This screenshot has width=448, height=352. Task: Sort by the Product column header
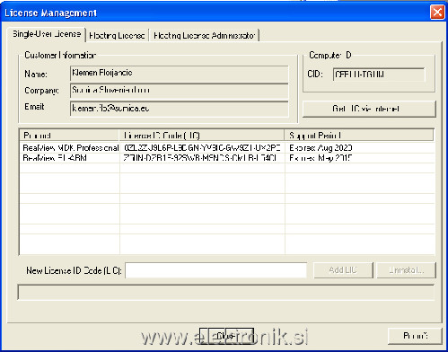pyautogui.click(x=69, y=136)
